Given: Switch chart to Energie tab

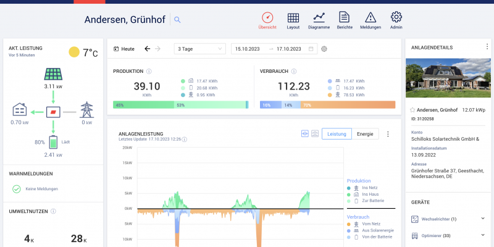Looking at the screenshot, I should pos(365,133).
